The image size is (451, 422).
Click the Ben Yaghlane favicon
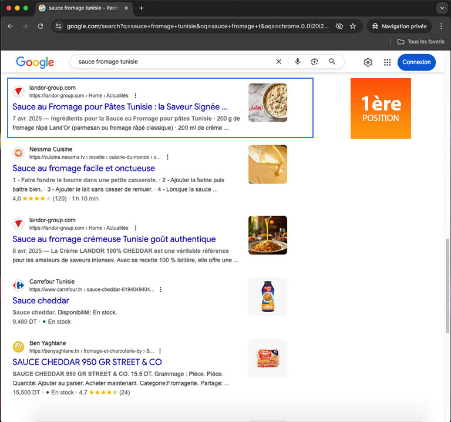18,347
